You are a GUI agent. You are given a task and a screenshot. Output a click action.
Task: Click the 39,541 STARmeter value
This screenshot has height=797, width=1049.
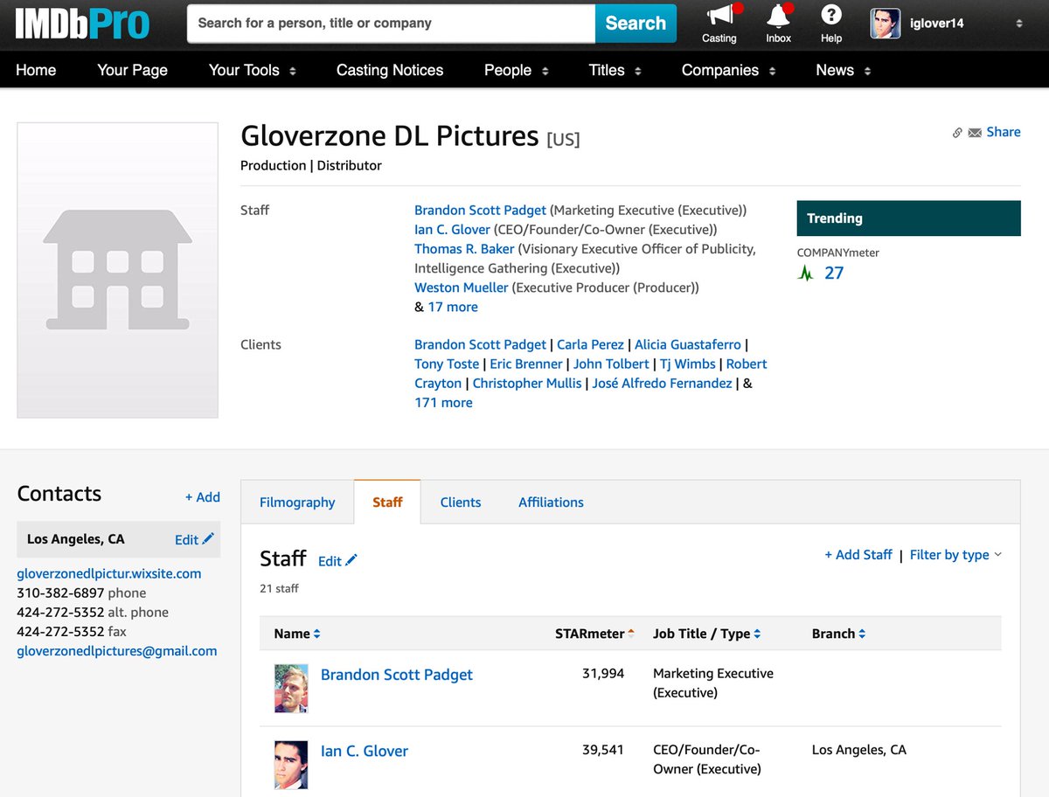click(603, 750)
